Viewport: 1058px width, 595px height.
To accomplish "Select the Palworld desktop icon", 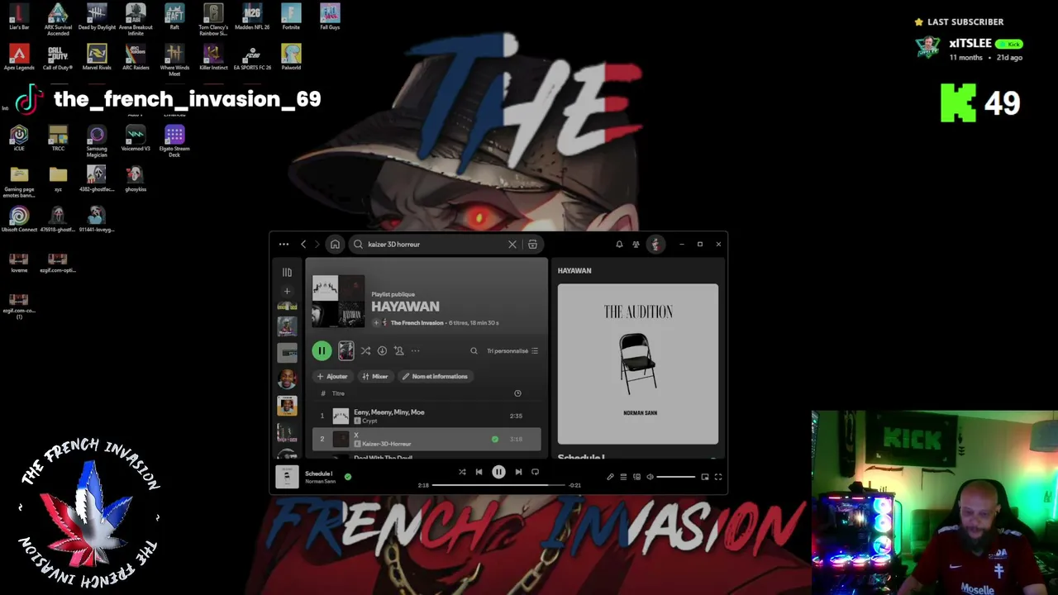I will (x=291, y=58).
